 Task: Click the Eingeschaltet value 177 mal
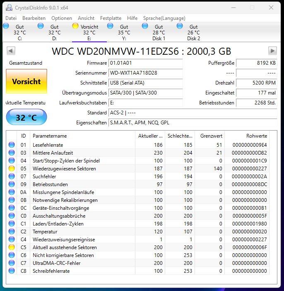[257, 93]
